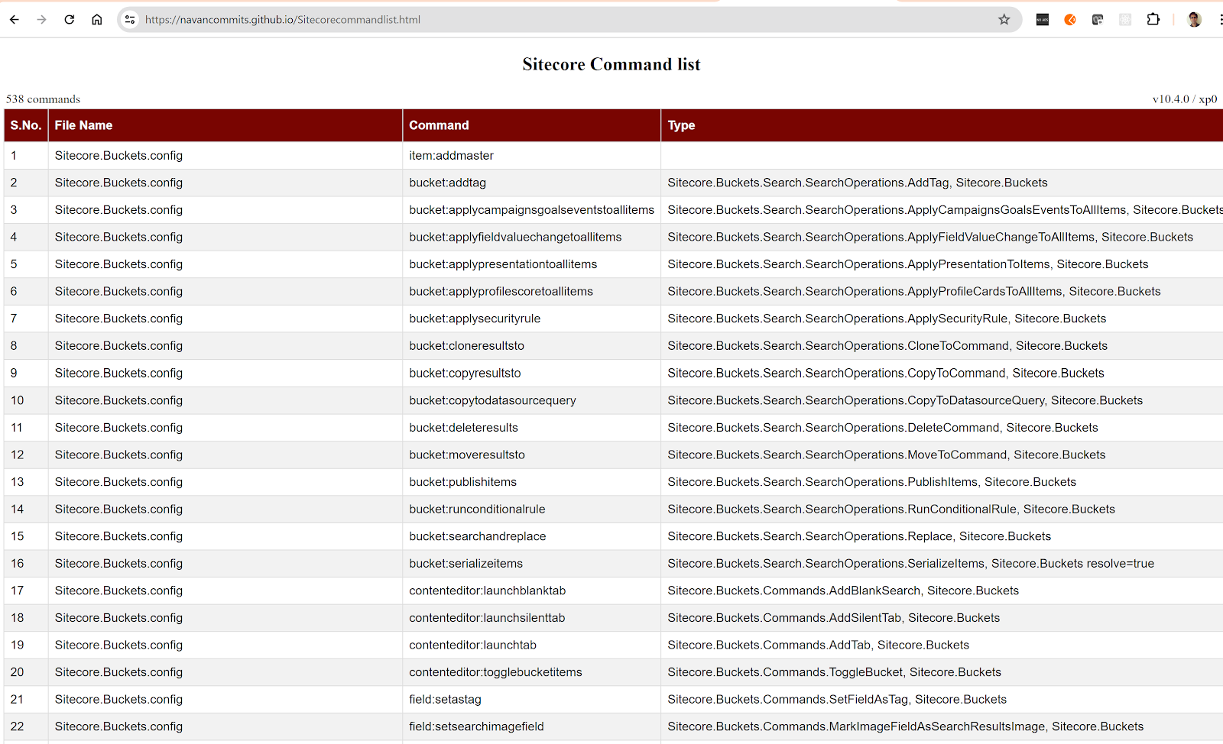
Task: Click the MoveToCommand type cell
Action: tap(942, 454)
